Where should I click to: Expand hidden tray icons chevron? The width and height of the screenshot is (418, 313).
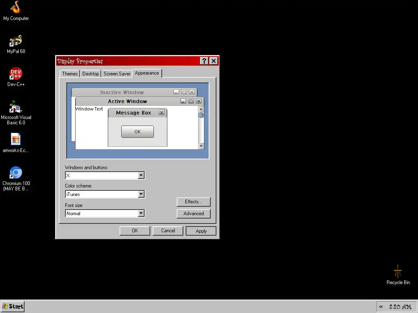[381, 307]
